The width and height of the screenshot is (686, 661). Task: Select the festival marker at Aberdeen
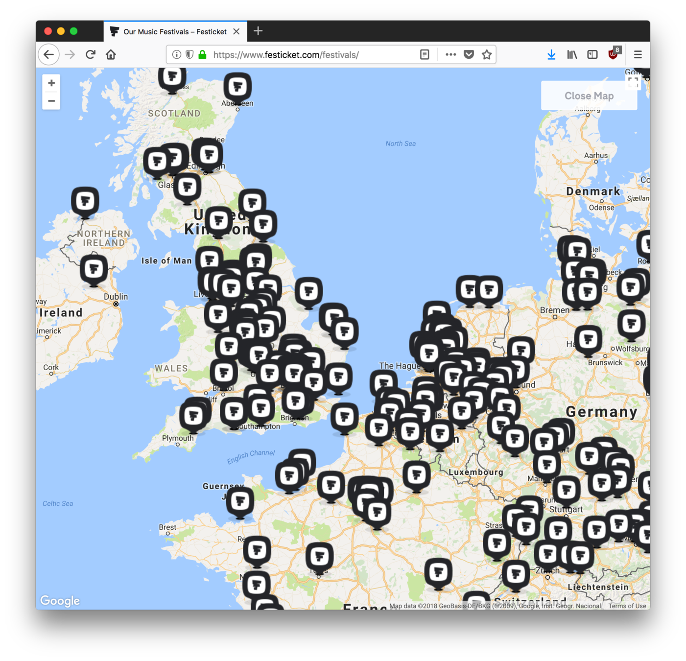(237, 89)
